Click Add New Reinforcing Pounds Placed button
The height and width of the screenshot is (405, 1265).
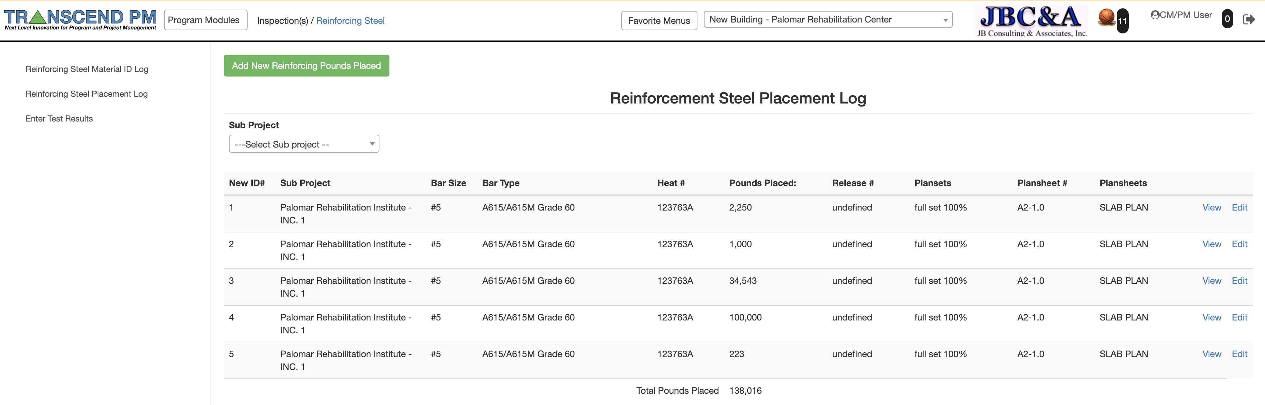[x=306, y=66]
